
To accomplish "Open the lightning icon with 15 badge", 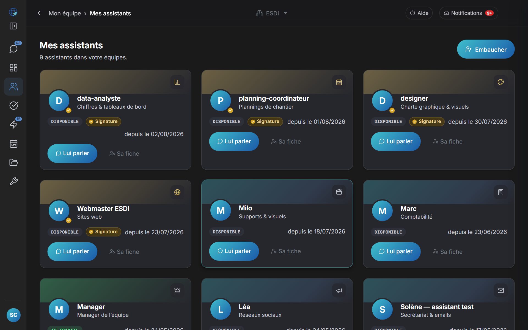I will [x=13, y=125].
